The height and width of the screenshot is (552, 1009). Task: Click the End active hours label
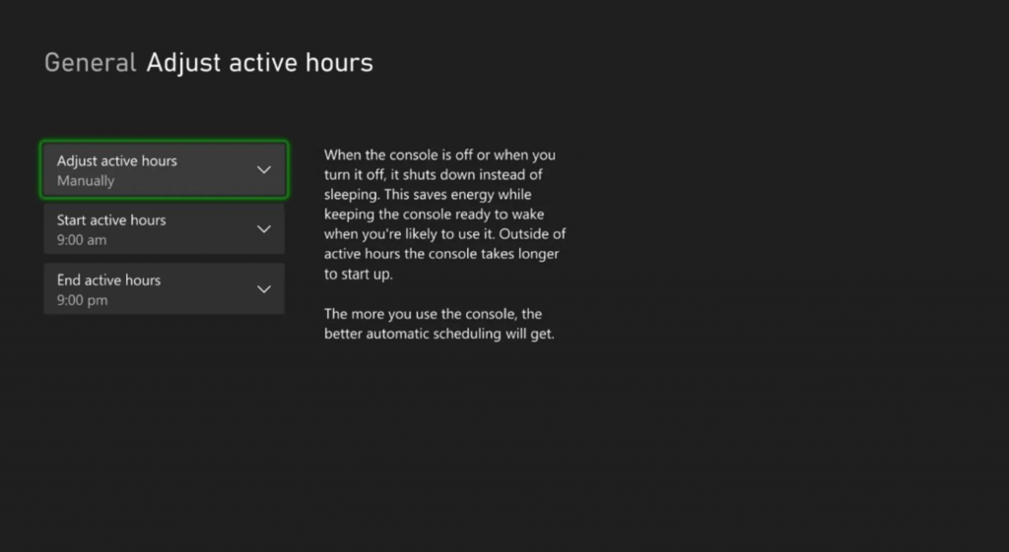(x=108, y=280)
